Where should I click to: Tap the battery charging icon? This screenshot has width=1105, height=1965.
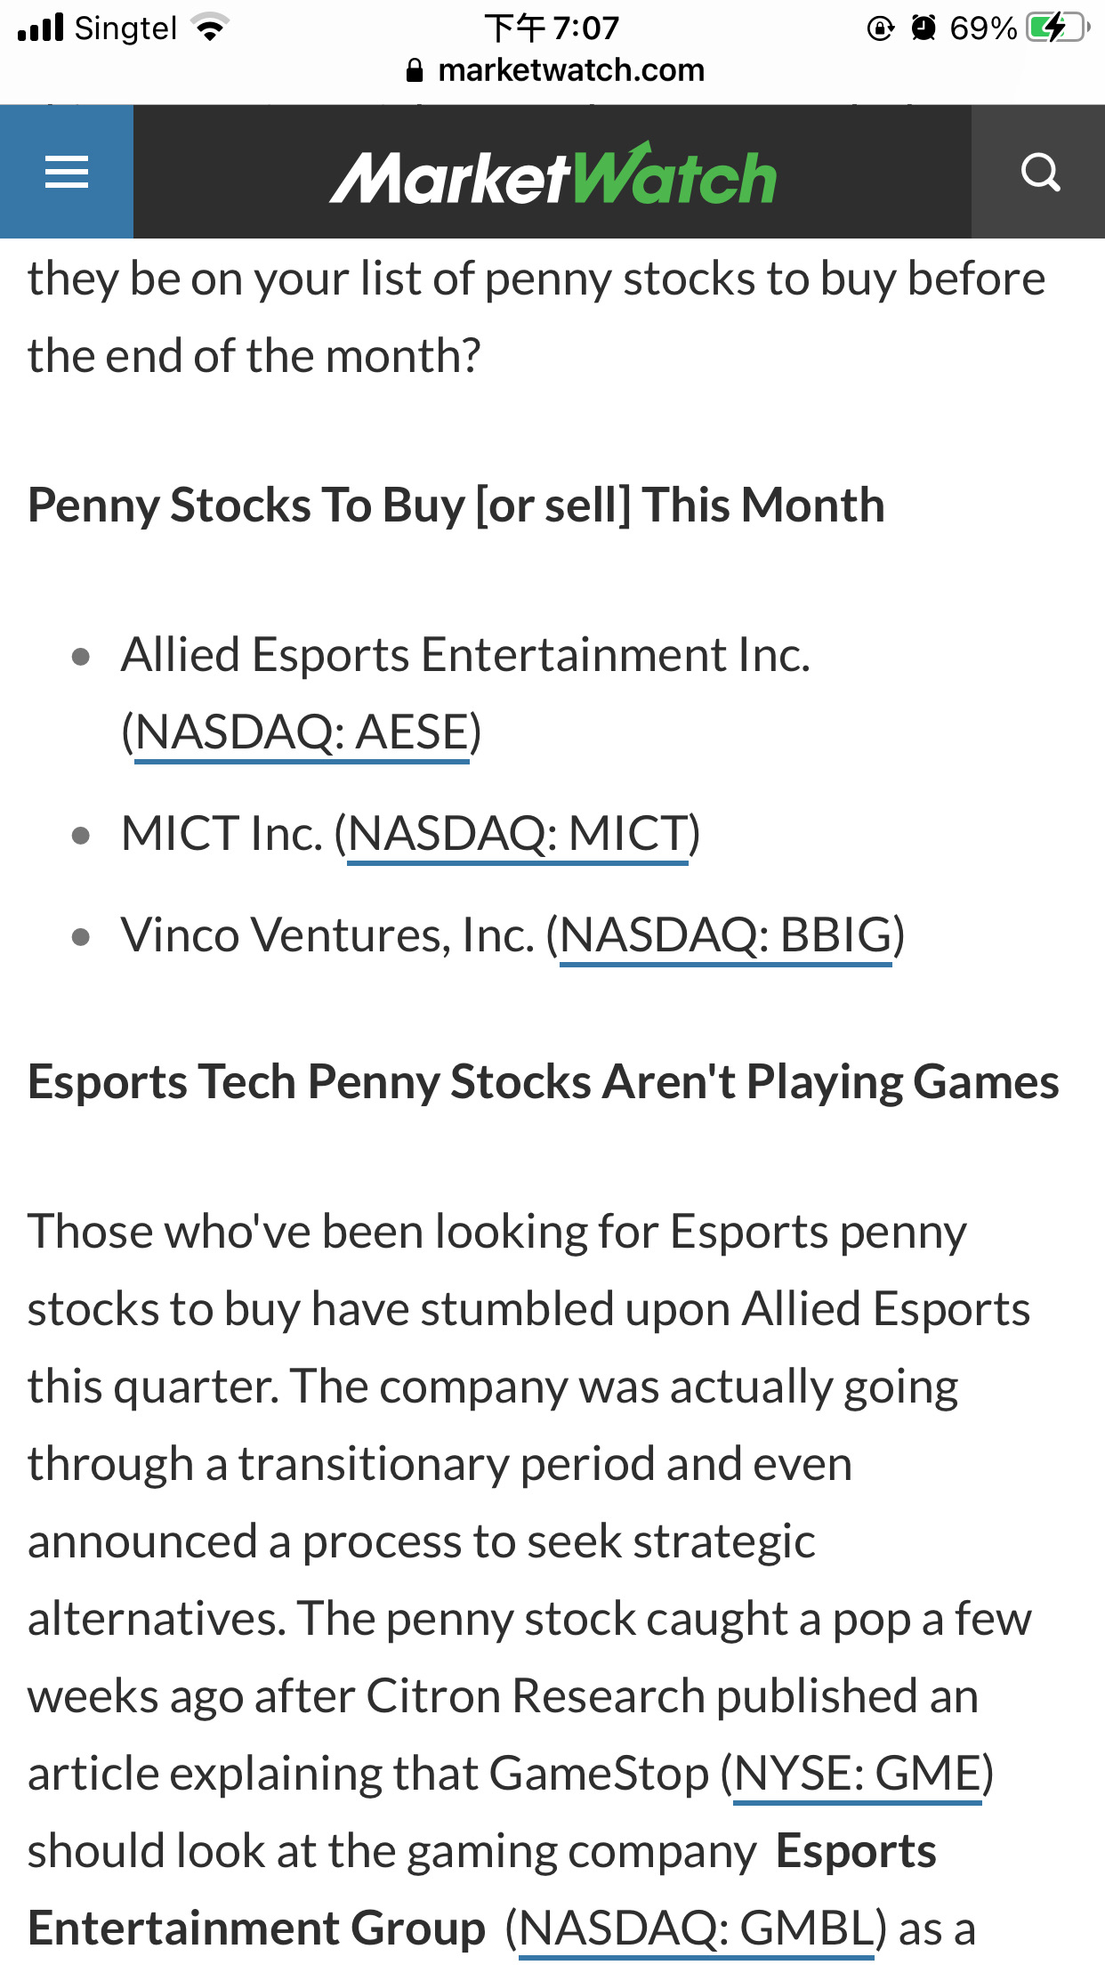click(1056, 28)
